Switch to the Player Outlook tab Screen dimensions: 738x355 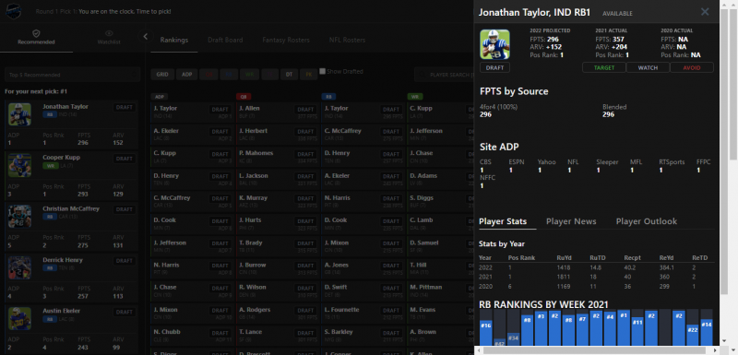pyautogui.click(x=647, y=221)
